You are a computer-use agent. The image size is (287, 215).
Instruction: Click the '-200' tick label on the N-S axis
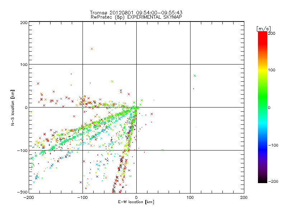tap(22, 192)
